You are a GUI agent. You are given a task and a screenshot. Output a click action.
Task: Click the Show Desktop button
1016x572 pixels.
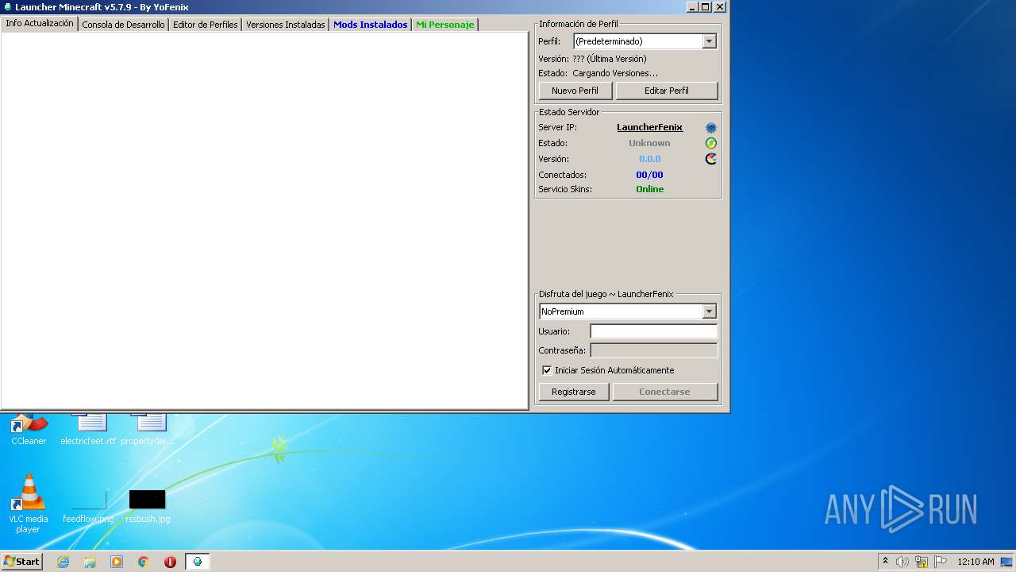click(x=1008, y=562)
